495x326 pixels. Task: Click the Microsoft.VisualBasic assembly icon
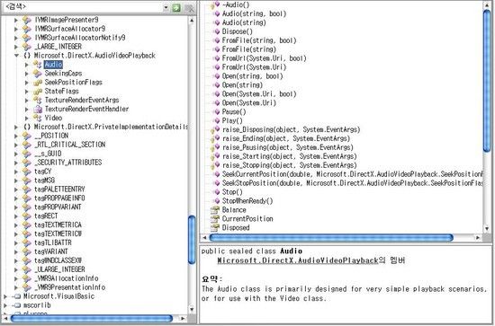[x=16, y=296]
